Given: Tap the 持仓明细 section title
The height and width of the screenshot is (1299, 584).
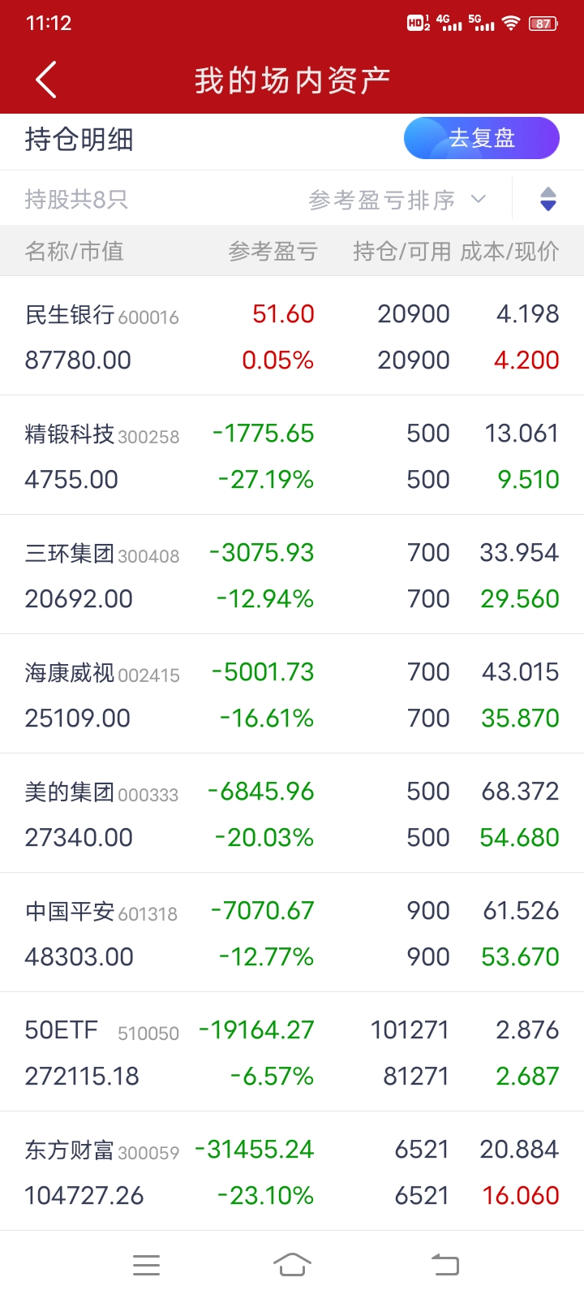Looking at the screenshot, I should click(79, 140).
